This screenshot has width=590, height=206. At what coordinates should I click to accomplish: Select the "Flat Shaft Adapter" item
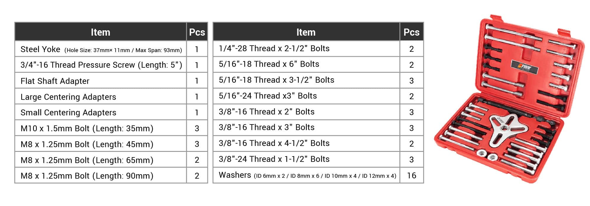tap(55, 81)
